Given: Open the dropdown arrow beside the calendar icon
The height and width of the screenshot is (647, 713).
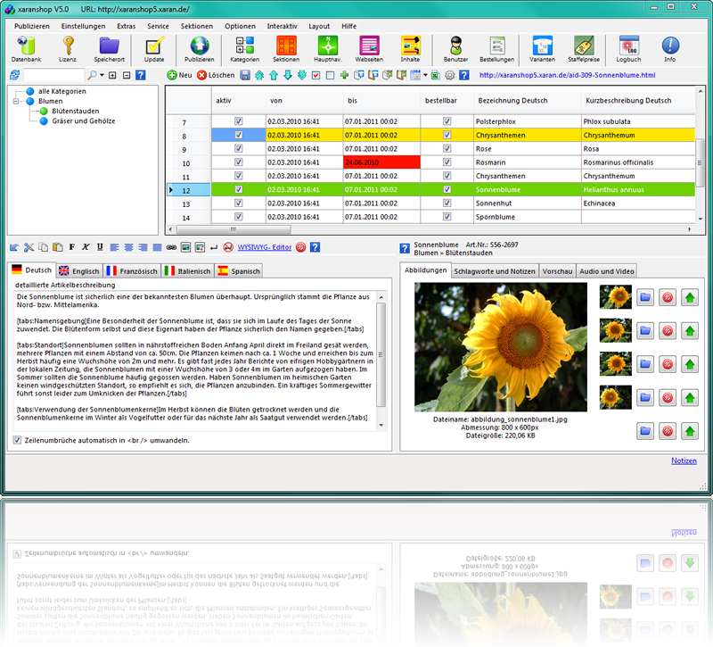Looking at the screenshot, I should point(425,75).
